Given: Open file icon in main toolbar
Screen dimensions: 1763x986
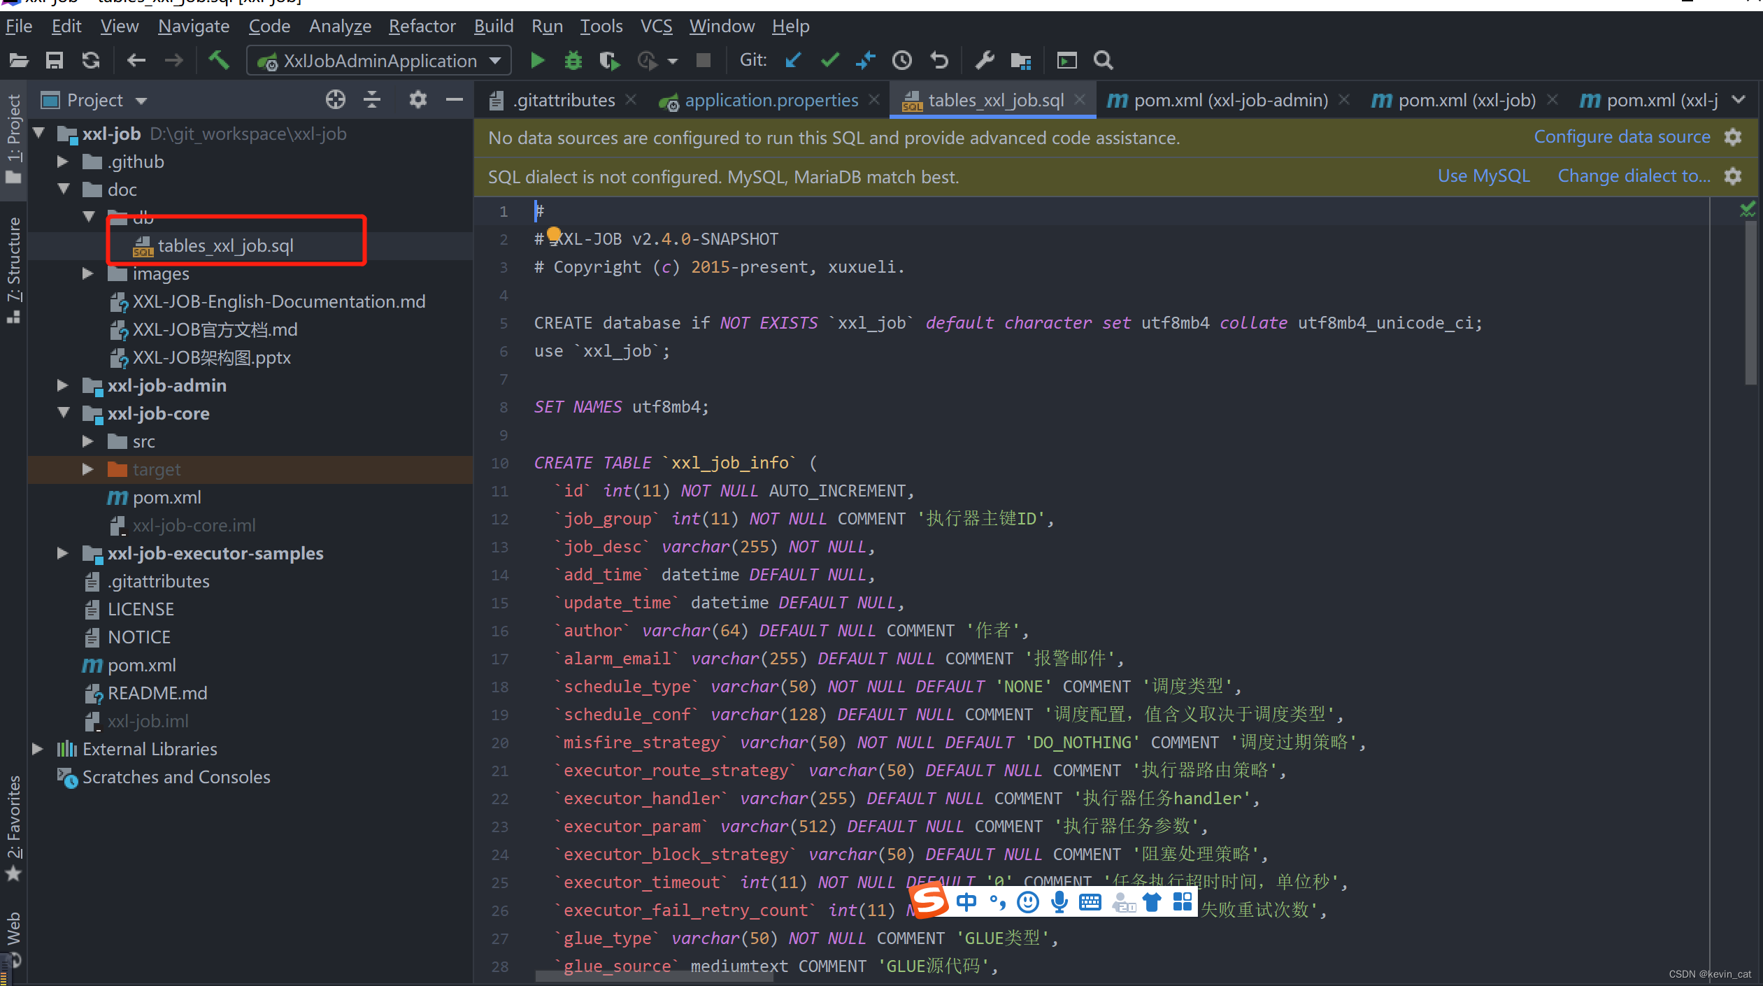Looking at the screenshot, I should pyautogui.click(x=19, y=61).
